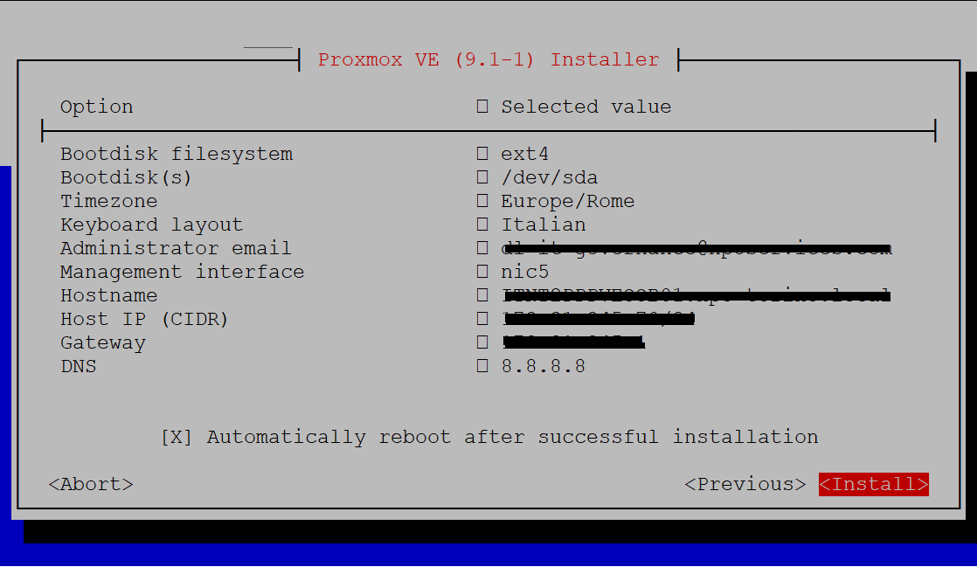Screen dimensions: 977x567
Task: Select the ext4 filesystem value
Action: (x=524, y=155)
